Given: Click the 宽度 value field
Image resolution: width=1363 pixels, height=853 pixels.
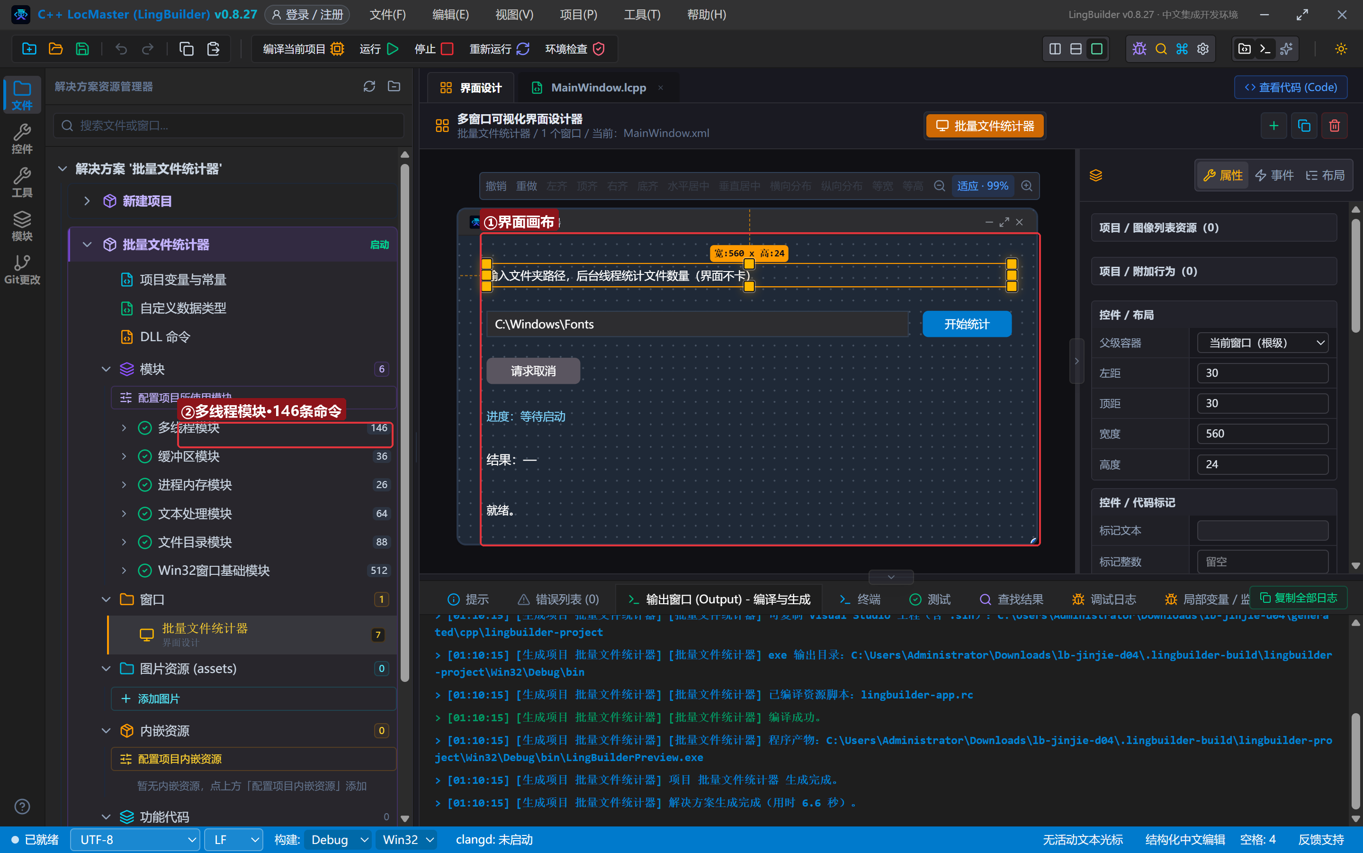Looking at the screenshot, I should coord(1263,434).
